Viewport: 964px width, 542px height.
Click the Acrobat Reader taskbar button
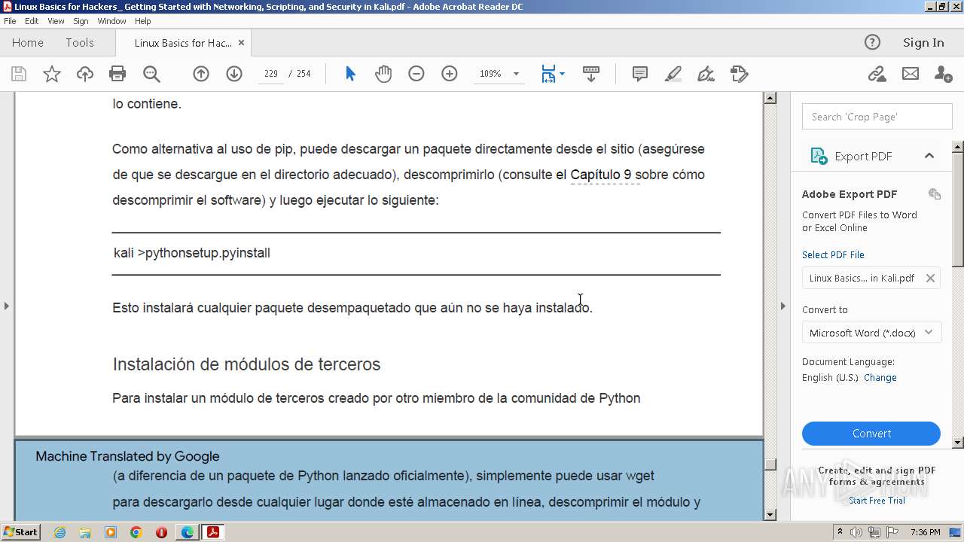[213, 532]
